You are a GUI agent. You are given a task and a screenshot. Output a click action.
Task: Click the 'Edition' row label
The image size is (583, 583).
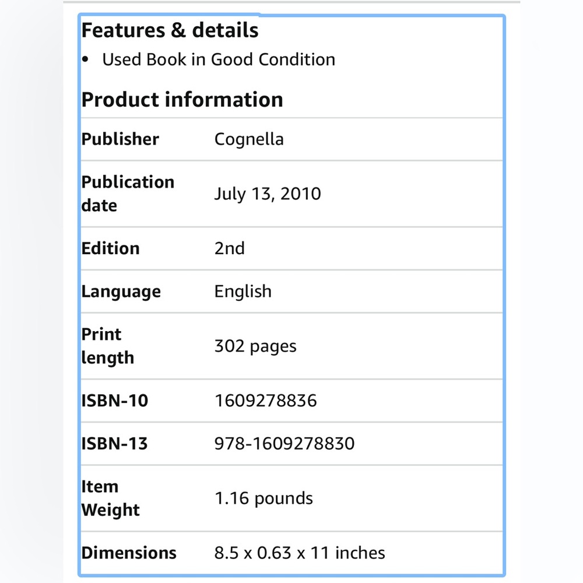(x=110, y=248)
